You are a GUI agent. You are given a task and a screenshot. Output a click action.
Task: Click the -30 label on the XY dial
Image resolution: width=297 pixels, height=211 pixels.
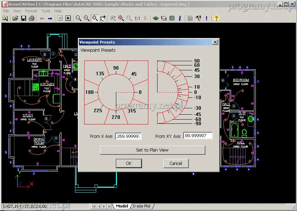pos(197,108)
